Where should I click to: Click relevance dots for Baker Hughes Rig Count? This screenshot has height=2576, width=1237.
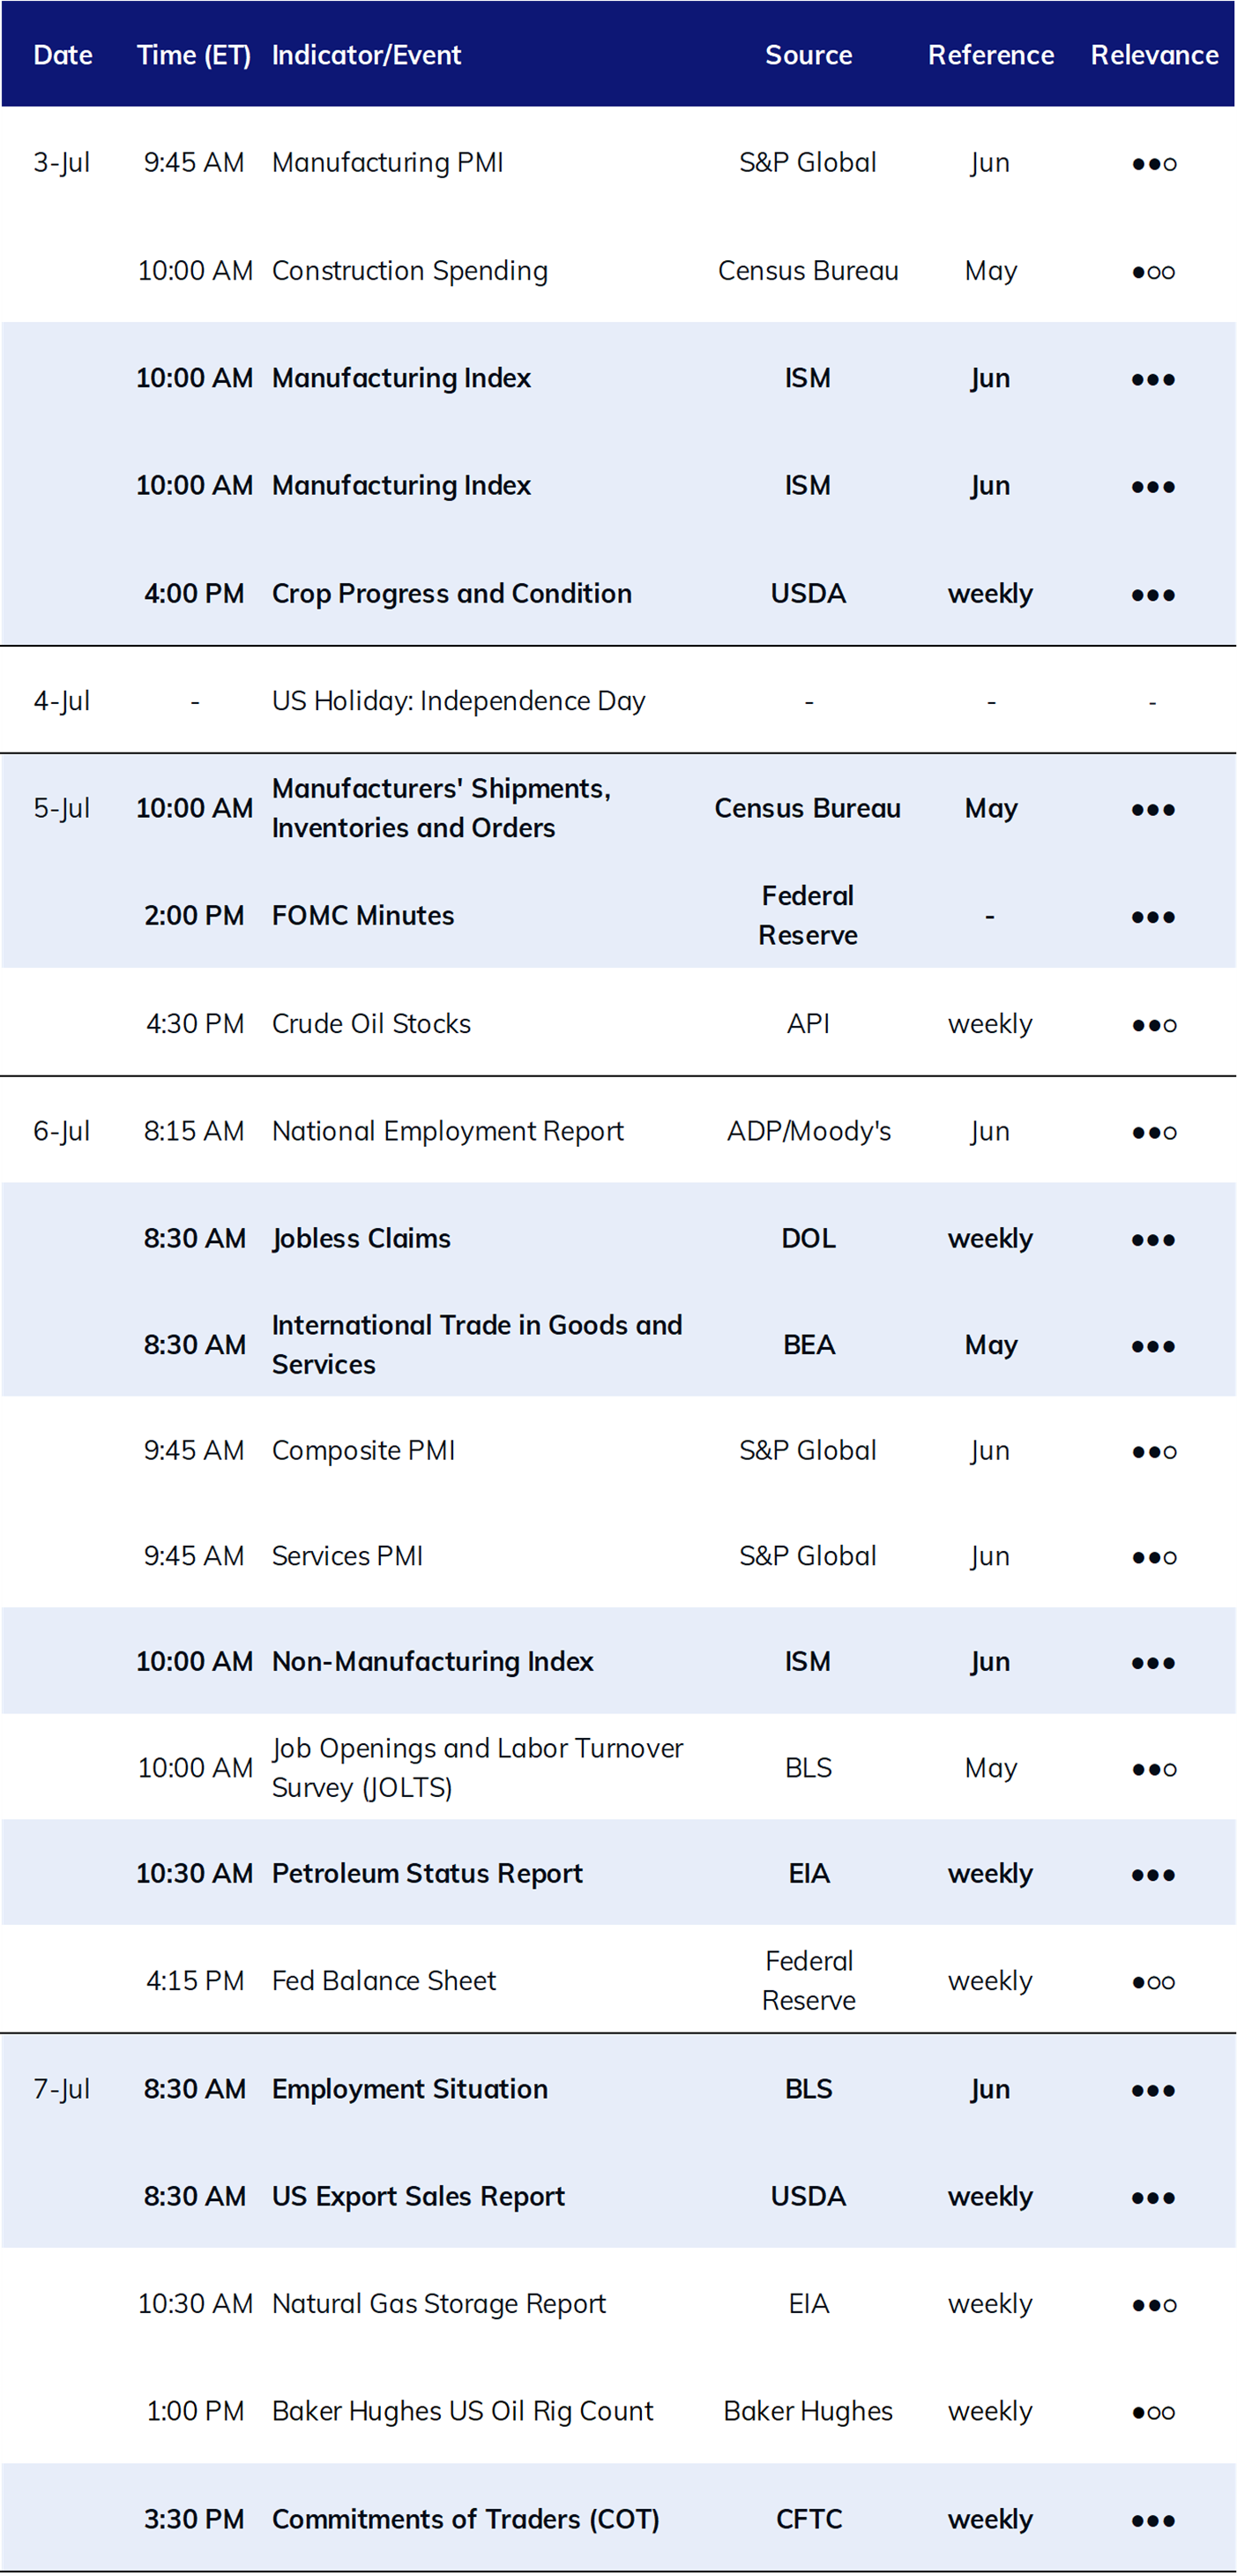(x=1153, y=2412)
